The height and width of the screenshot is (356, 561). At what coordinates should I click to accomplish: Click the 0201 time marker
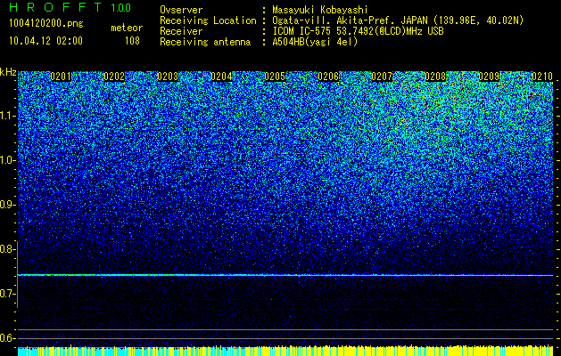tap(61, 77)
